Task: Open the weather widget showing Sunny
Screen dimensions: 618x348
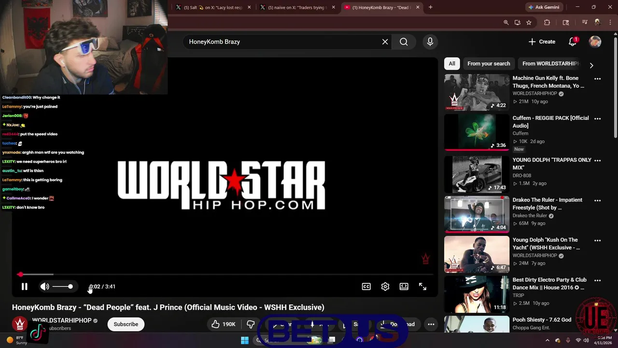Action: (17, 340)
